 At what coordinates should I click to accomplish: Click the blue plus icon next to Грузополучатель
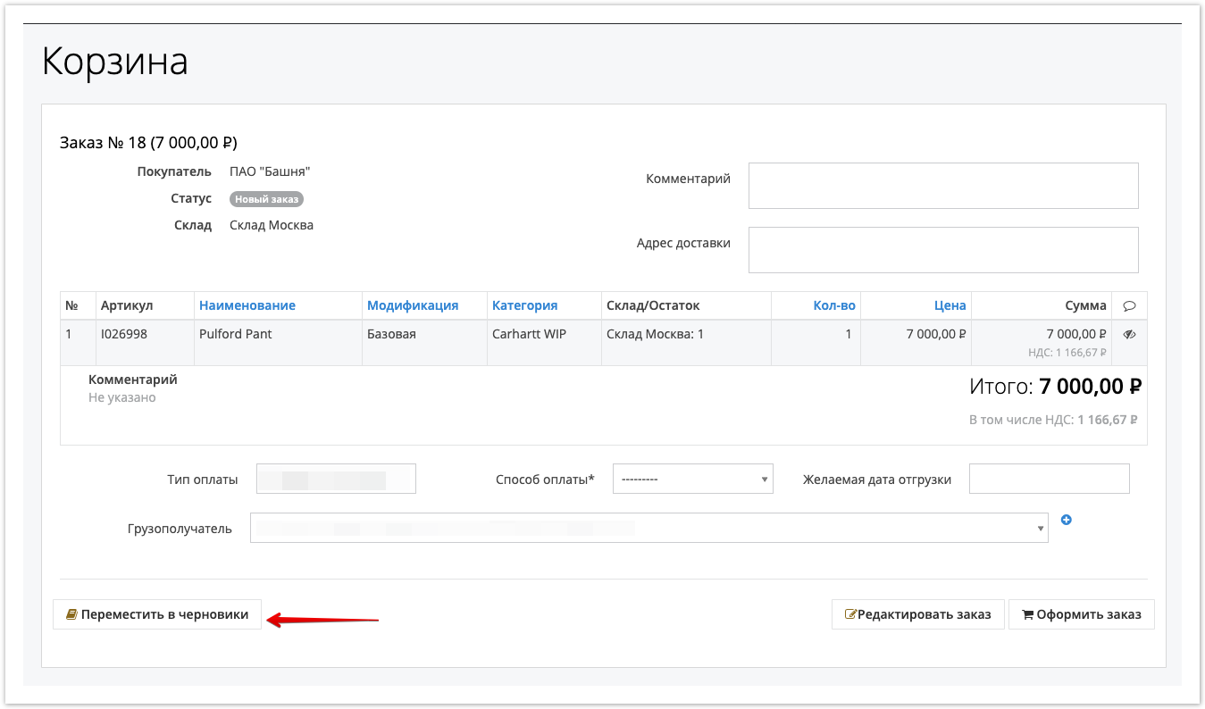pyautogui.click(x=1066, y=520)
